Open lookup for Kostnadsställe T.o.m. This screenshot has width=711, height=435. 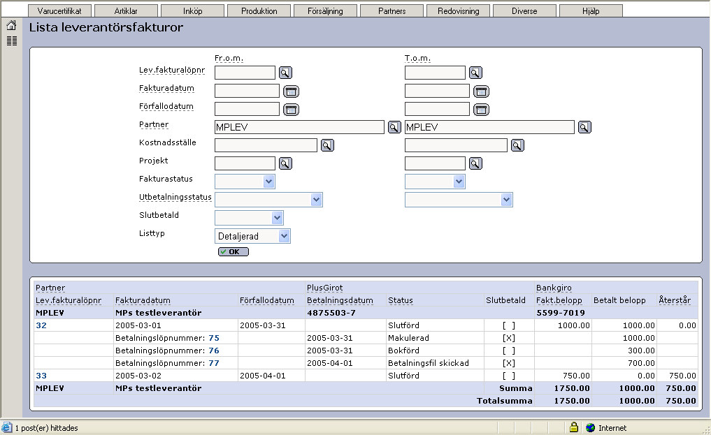[x=517, y=145]
